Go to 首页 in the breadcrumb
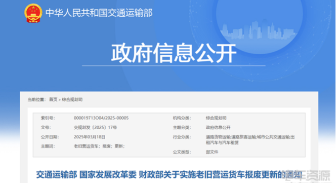This screenshot has width=336, height=183. click(x=53, y=99)
